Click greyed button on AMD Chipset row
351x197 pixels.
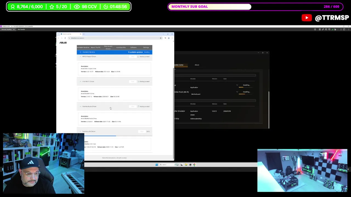[x=133, y=56]
